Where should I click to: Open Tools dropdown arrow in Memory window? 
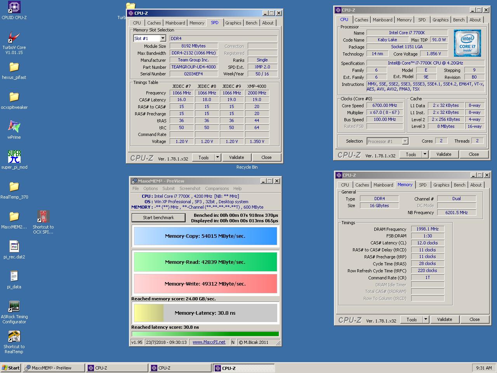click(x=426, y=319)
